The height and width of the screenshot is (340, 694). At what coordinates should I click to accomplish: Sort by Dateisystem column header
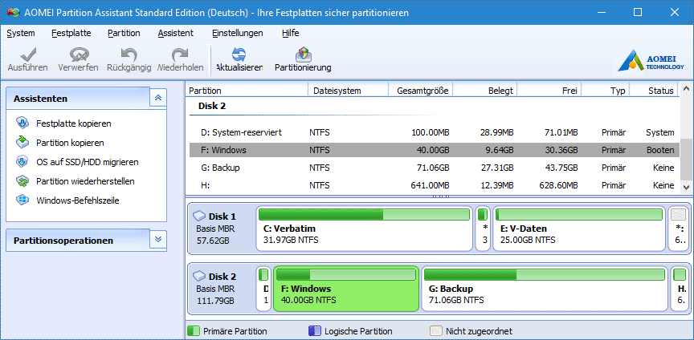click(348, 91)
